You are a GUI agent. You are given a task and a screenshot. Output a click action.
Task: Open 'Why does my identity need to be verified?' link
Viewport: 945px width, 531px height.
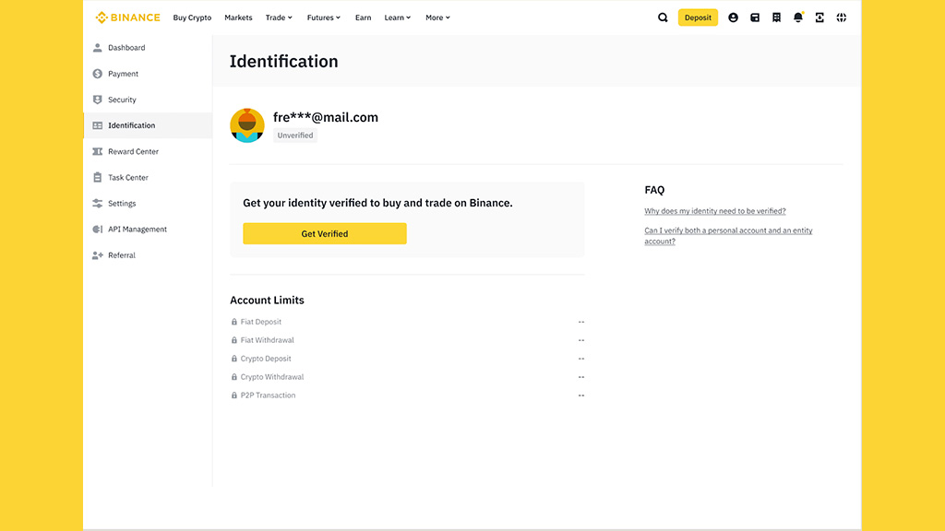(x=715, y=211)
